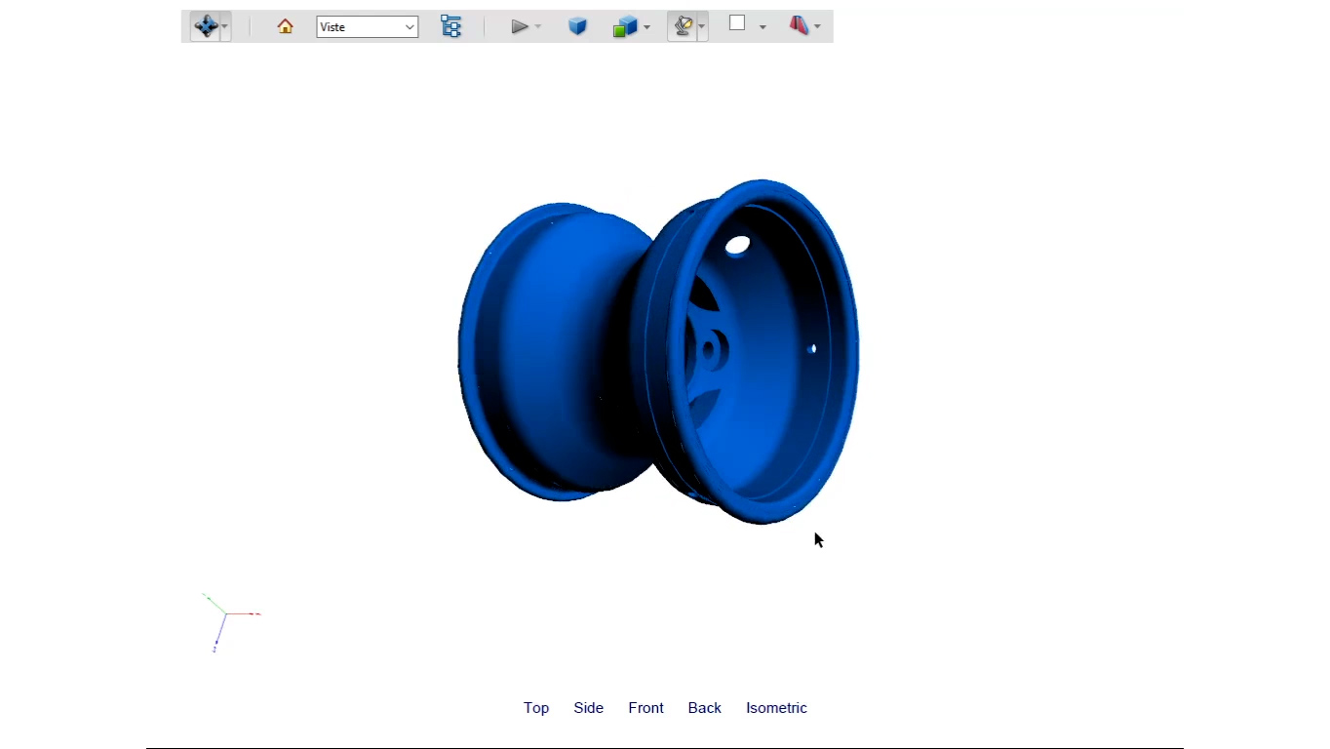Click the XYZ axis orientation indicator
This screenshot has width=1330, height=749.
point(230,622)
